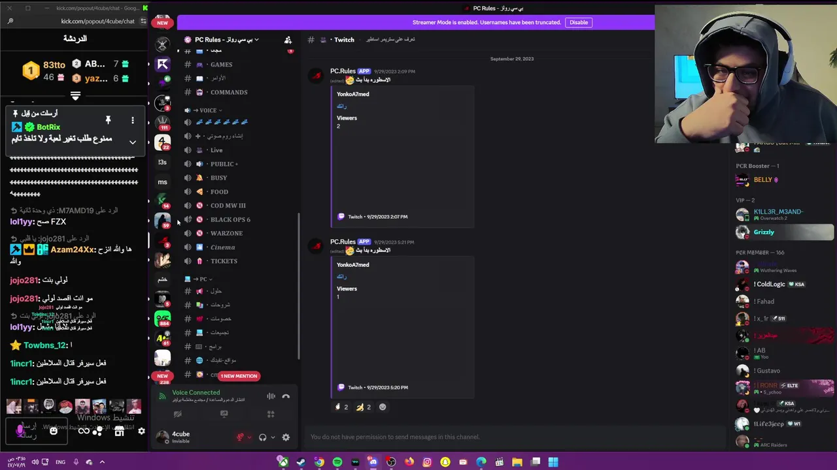Open volume control in system tray
Image resolution: width=837 pixels, height=470 pixels.
click(x=35, y=462)
